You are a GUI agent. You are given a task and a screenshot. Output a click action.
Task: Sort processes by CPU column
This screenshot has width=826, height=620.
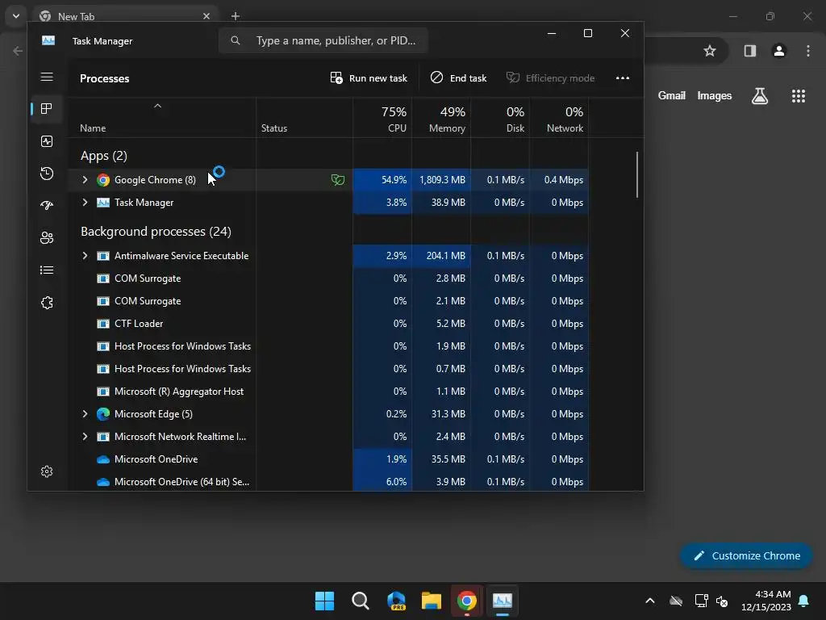coord(383,119)
